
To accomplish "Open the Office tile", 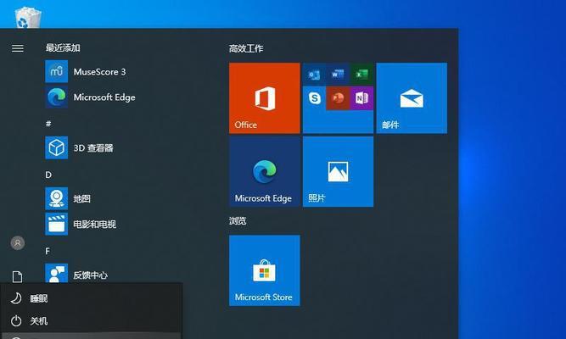I will 265,98.
